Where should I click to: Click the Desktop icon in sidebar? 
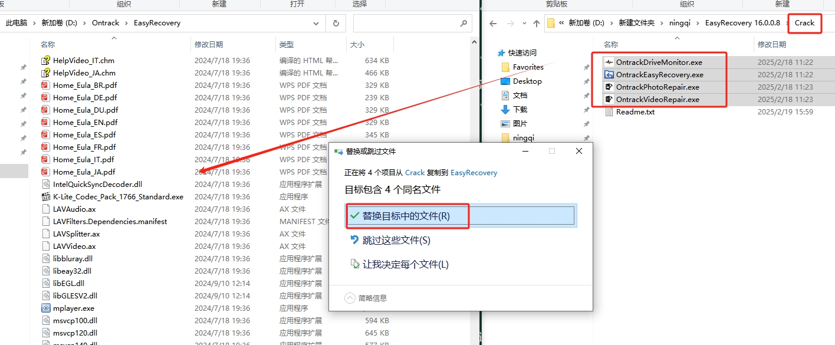(505, 81)
